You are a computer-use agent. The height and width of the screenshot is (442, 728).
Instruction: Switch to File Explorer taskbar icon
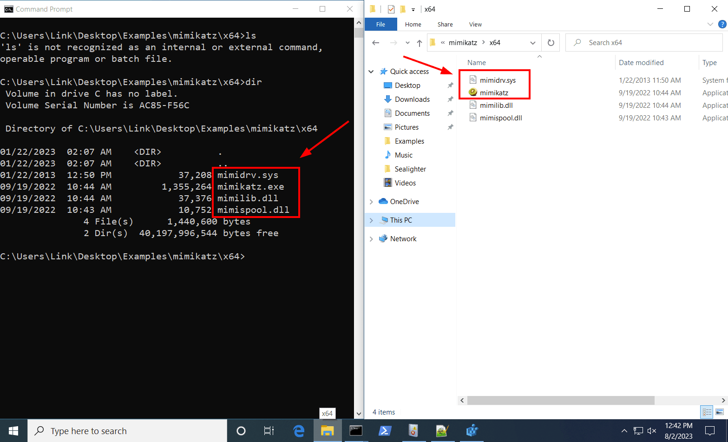pyautogui.click(x=328, y=431)
